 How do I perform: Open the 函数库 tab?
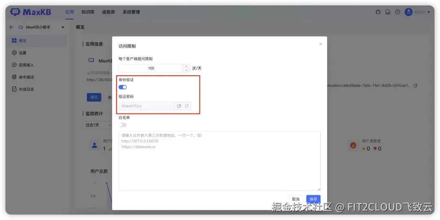coord(108,12)
